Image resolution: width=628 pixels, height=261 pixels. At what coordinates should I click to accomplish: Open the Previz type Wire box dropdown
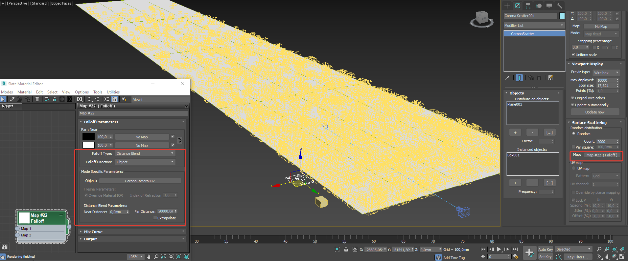[606, 73]
